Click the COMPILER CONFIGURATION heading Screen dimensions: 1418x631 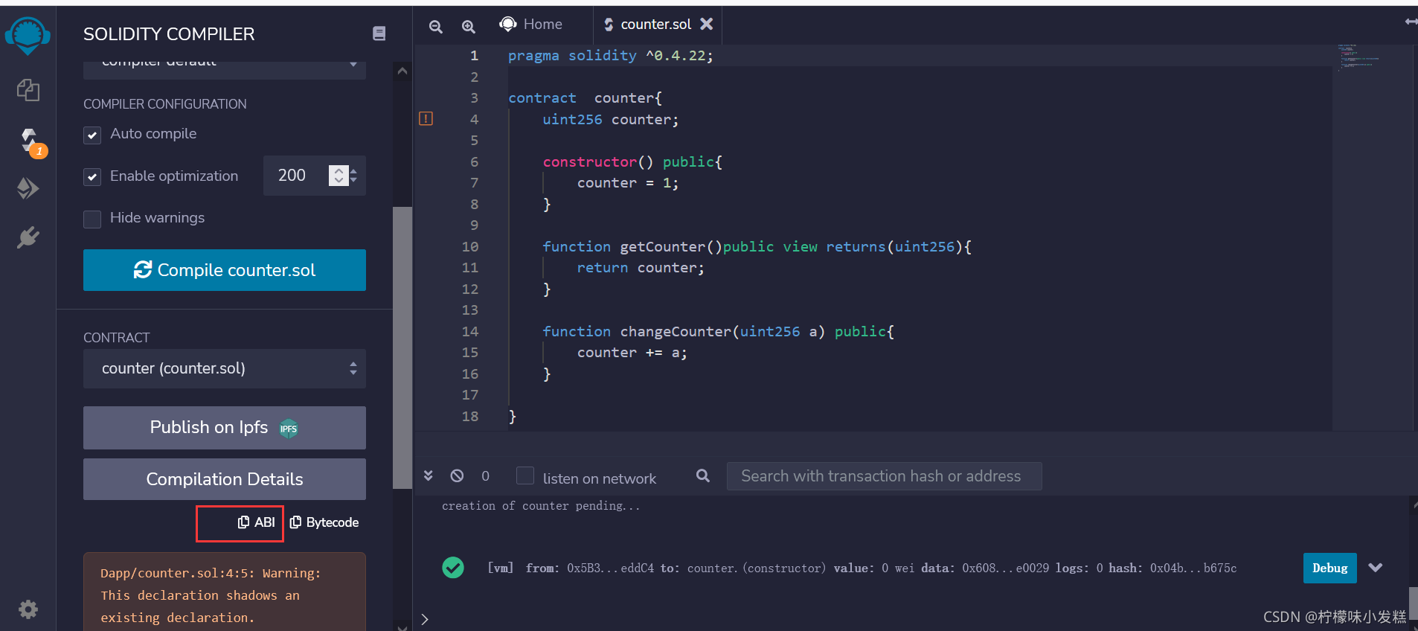point(165,104)
